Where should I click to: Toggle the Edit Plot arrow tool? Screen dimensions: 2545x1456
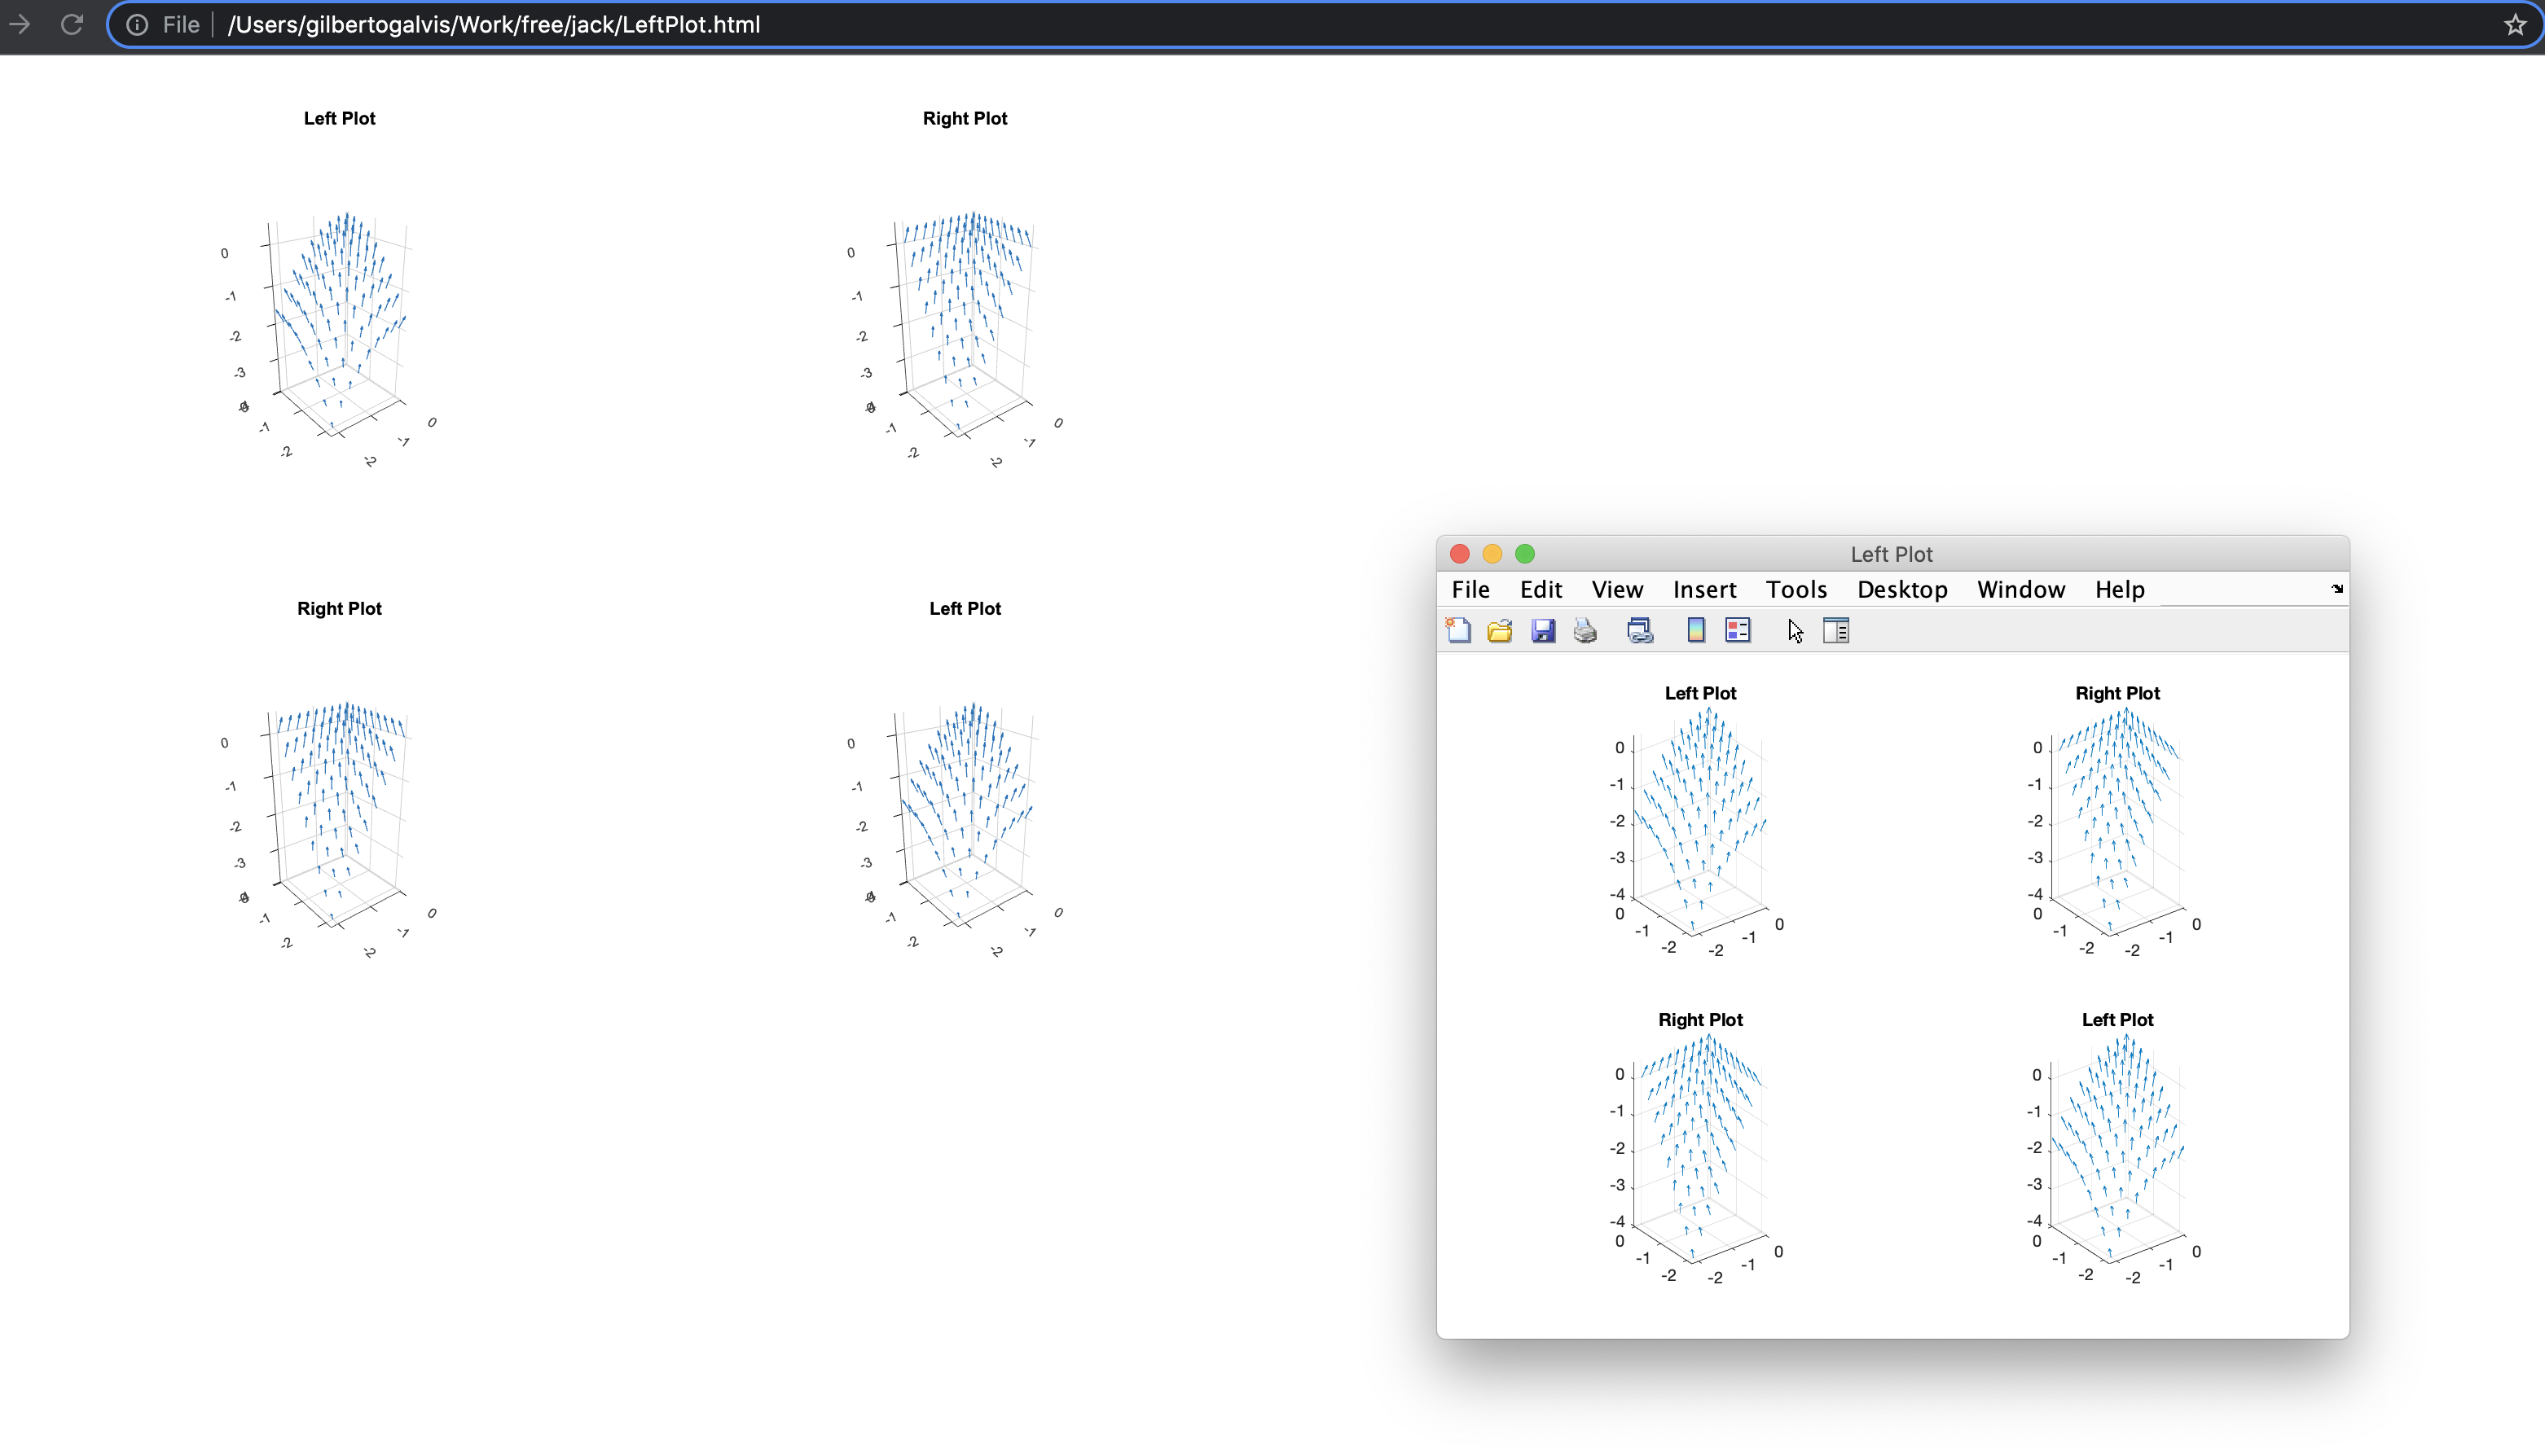pyautogui.click(x=1796, y=630)
